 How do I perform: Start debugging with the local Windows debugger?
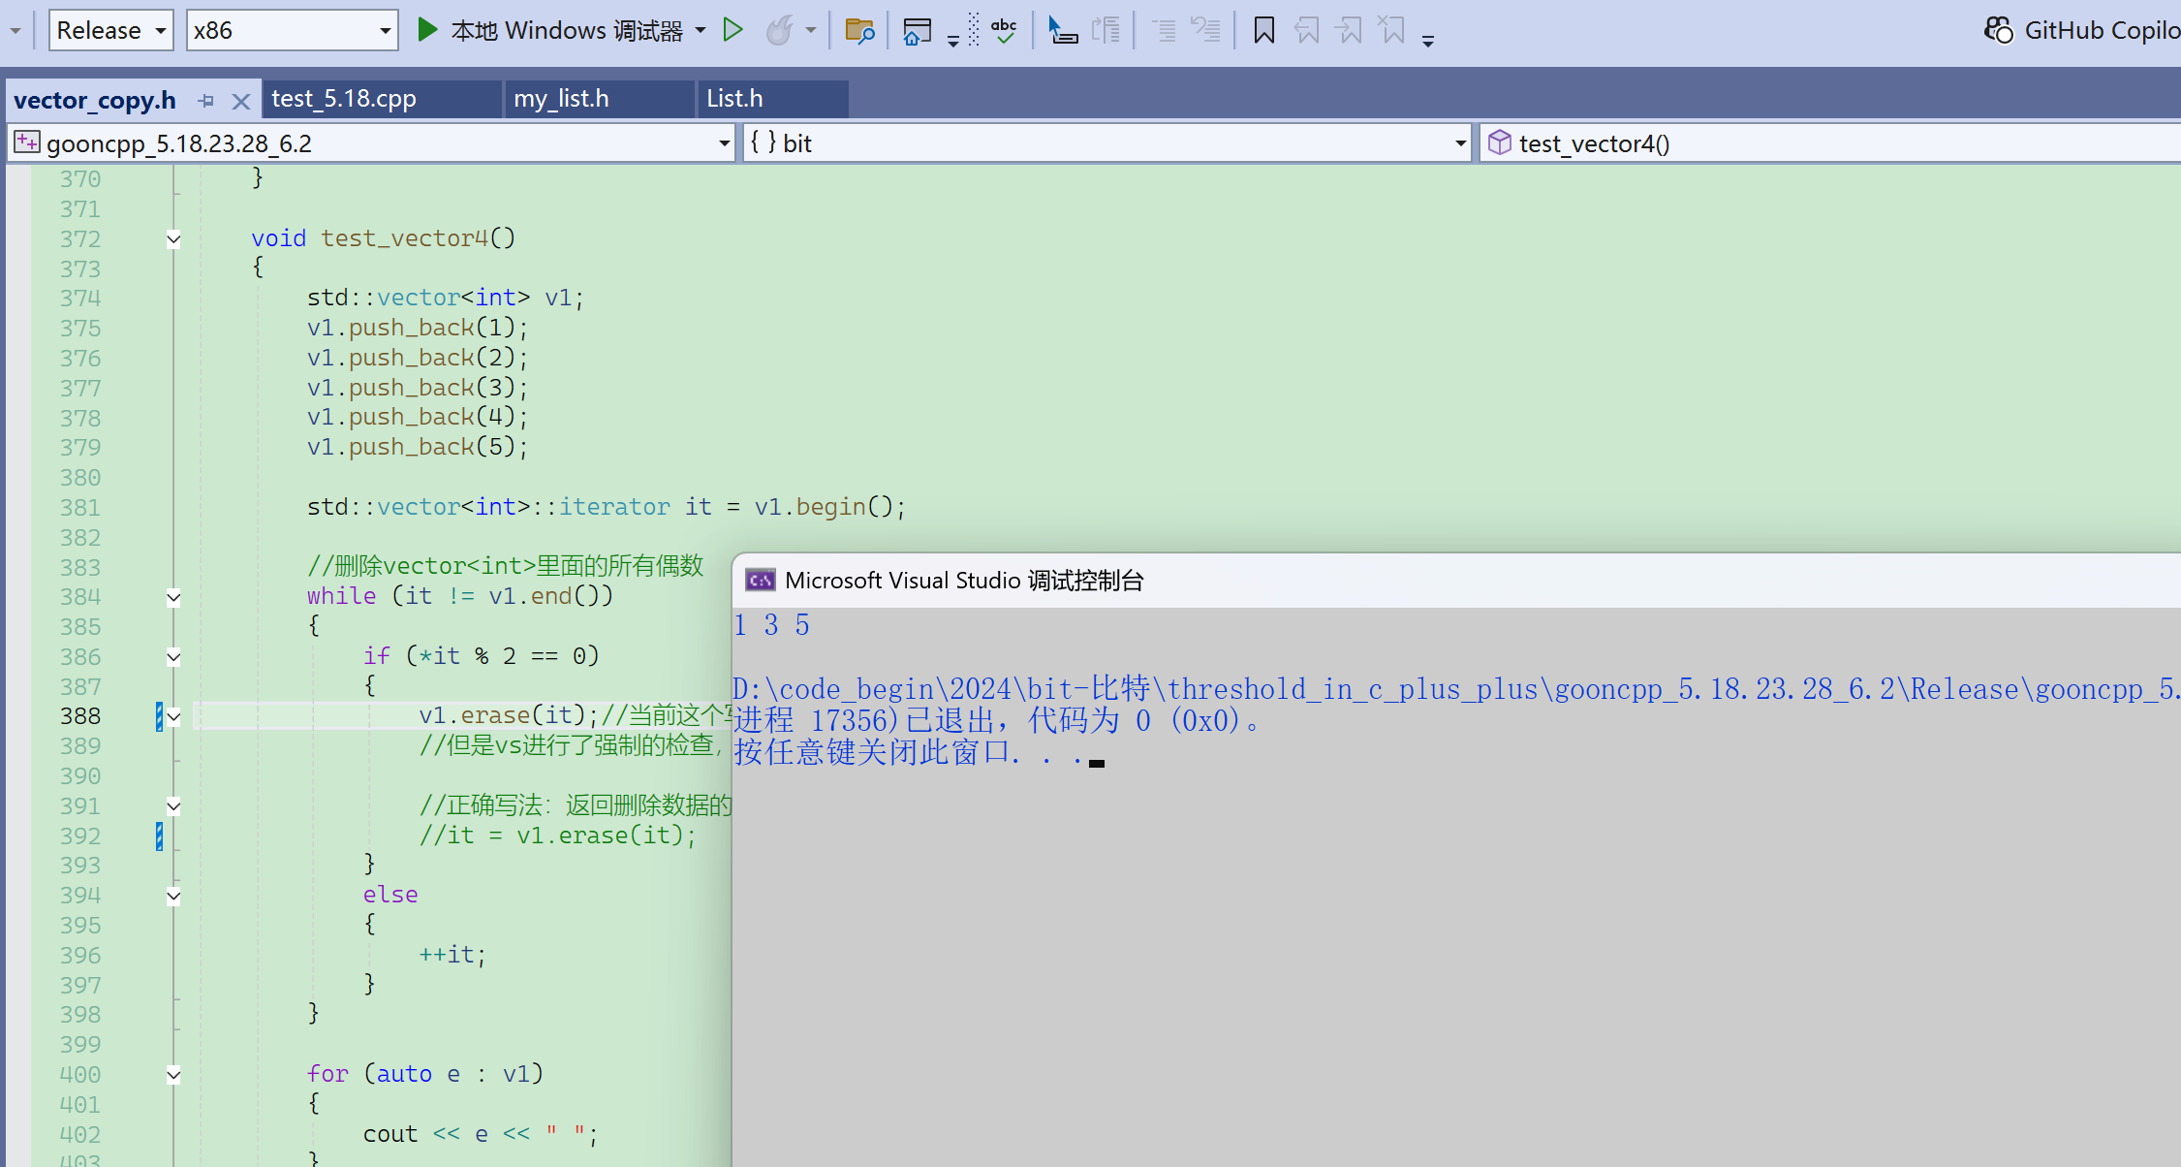pos(427,30)
